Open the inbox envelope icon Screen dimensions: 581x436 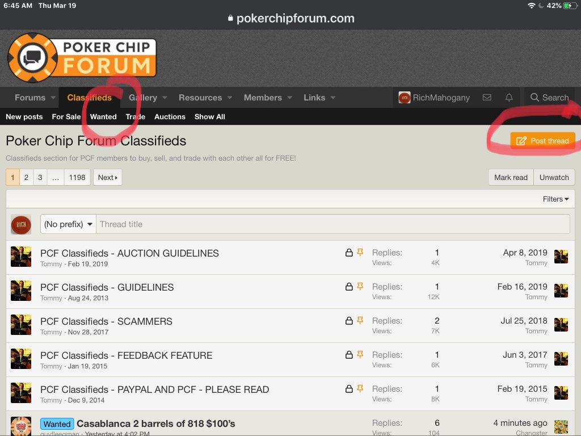487,98
